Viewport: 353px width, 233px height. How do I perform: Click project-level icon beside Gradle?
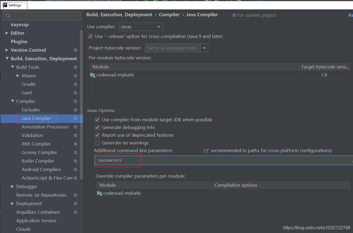[x=75, y=84]
